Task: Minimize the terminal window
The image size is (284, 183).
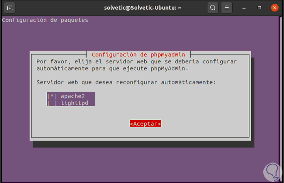Action: [244, 8]
